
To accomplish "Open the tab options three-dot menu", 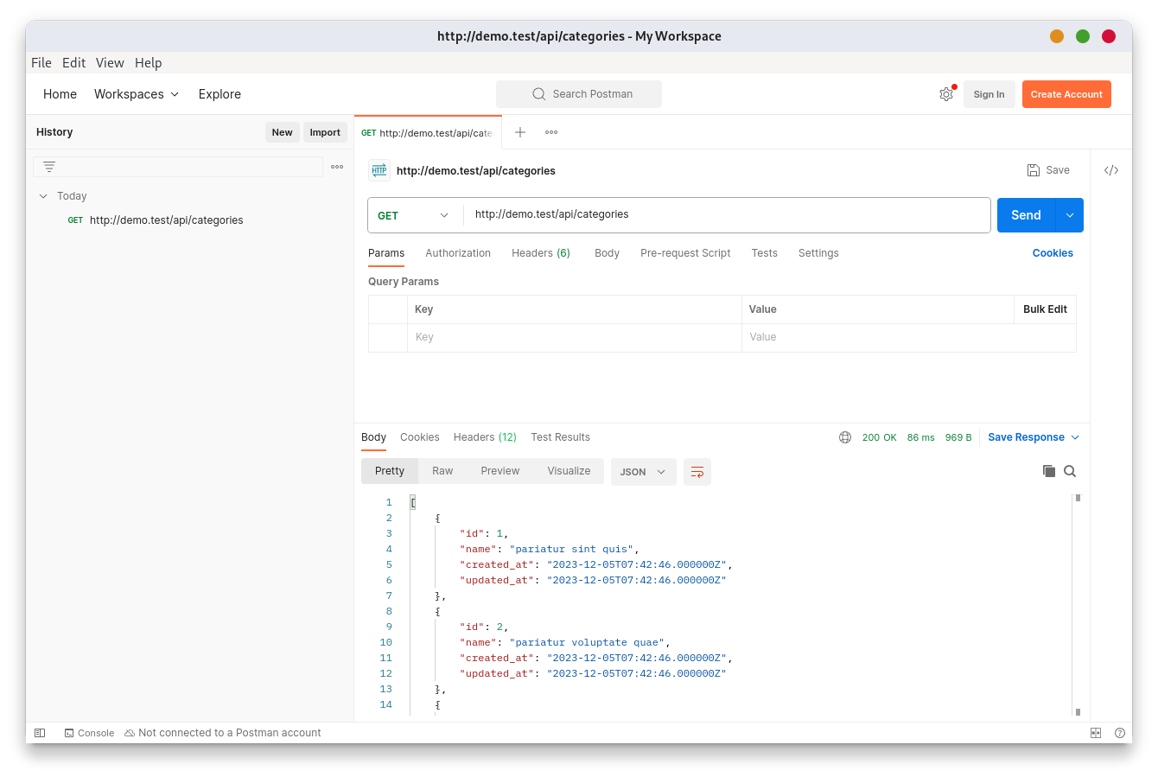I will [551, 132].
